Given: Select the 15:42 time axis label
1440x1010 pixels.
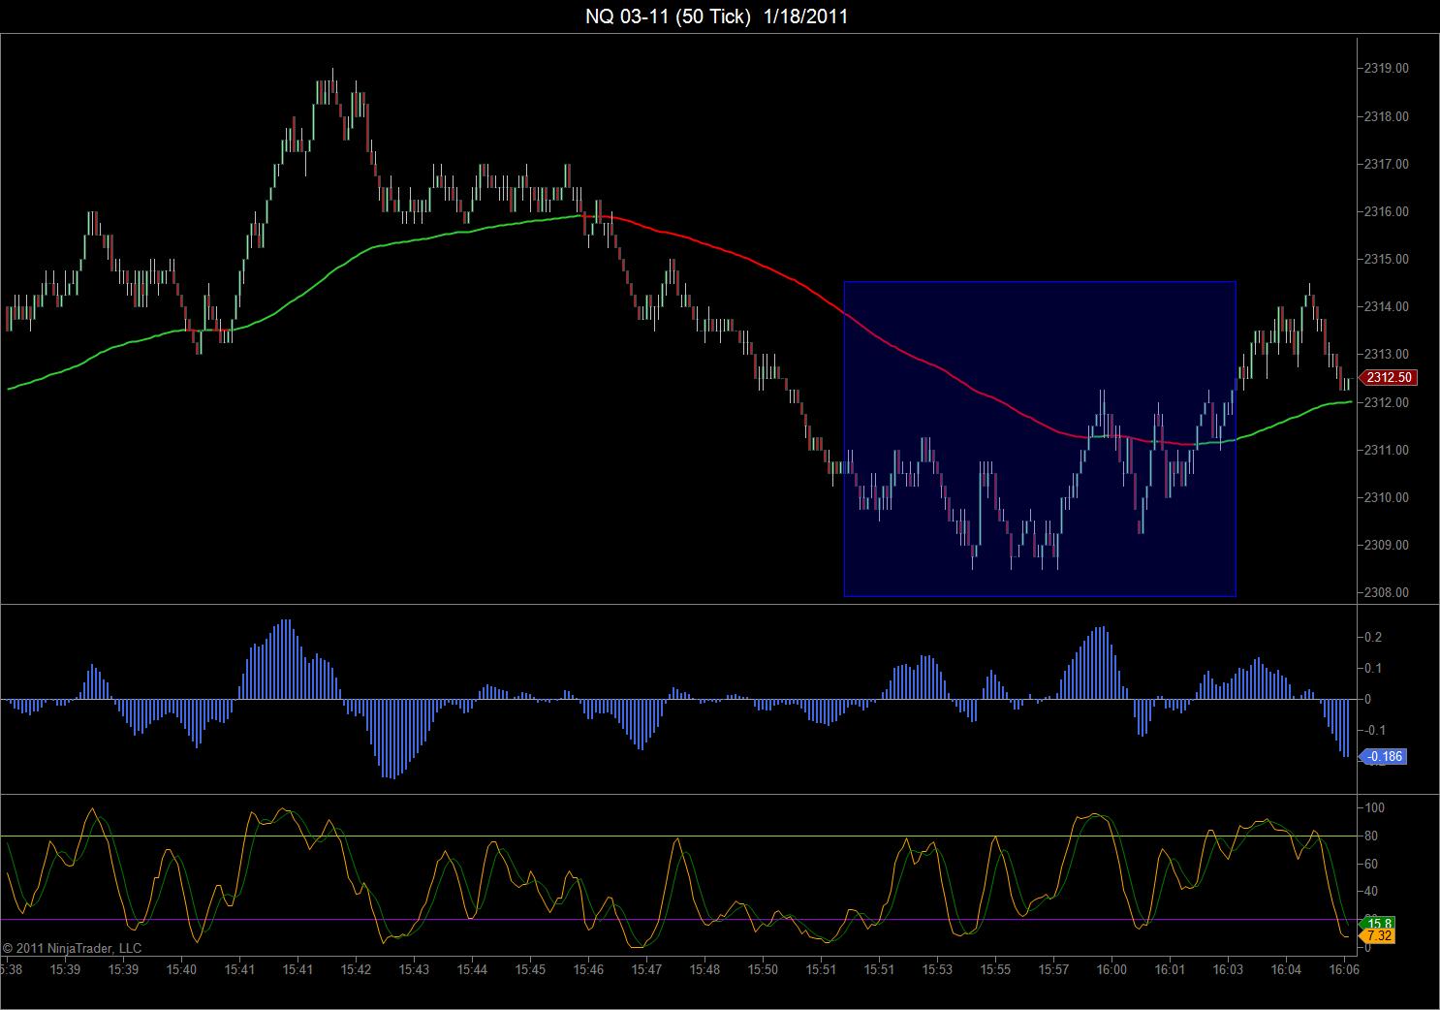Looking at the screenshot, I should click(x=356, y=969).
